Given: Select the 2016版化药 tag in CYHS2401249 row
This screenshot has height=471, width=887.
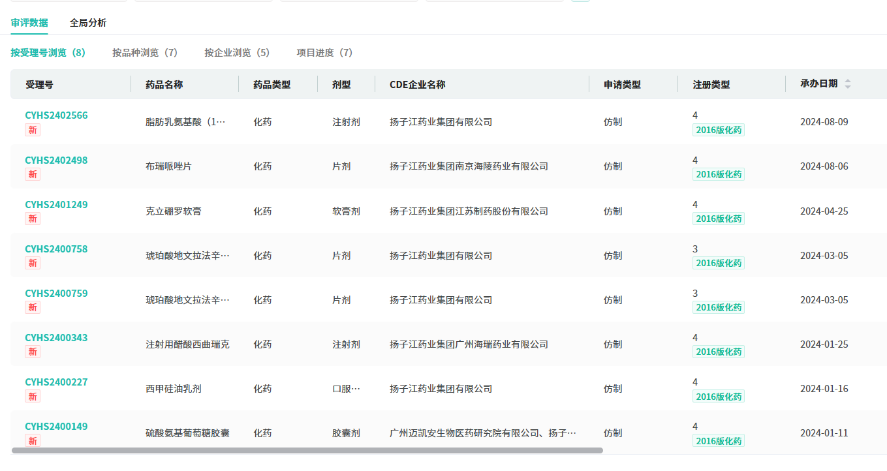Looking at the screenshot, I should click(x=718, y=219).
